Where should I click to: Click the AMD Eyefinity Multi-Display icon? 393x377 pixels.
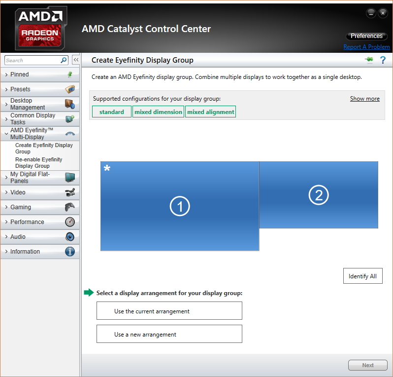(70, 134)
